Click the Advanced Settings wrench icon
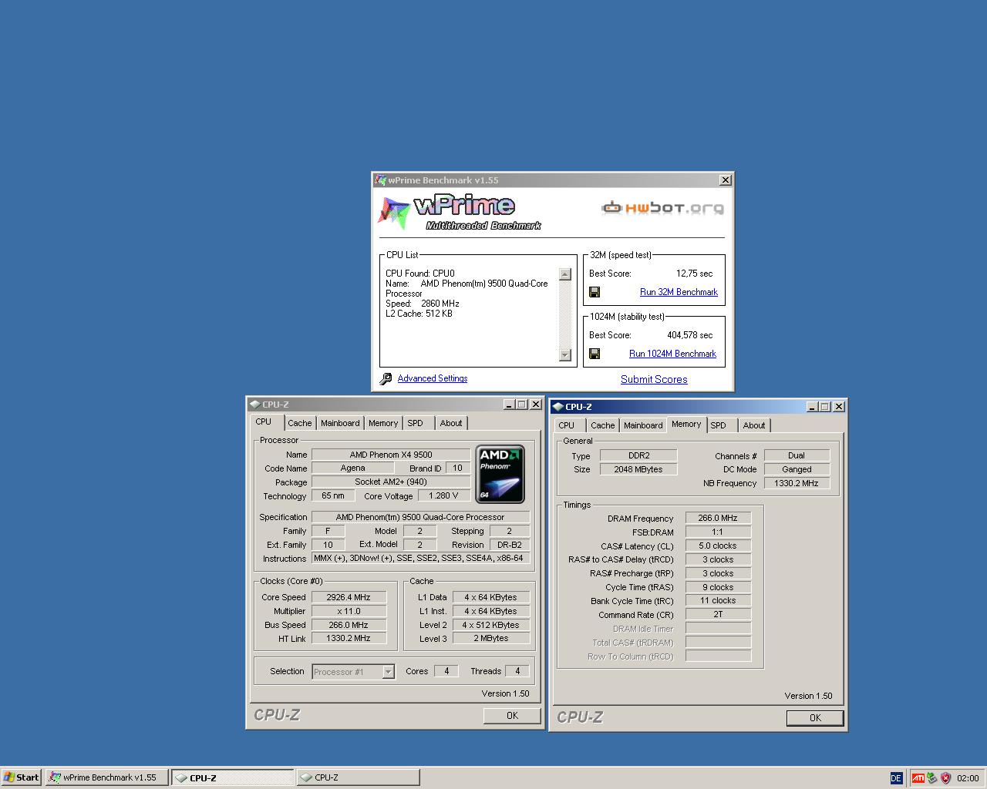 [x=386, y=378]
